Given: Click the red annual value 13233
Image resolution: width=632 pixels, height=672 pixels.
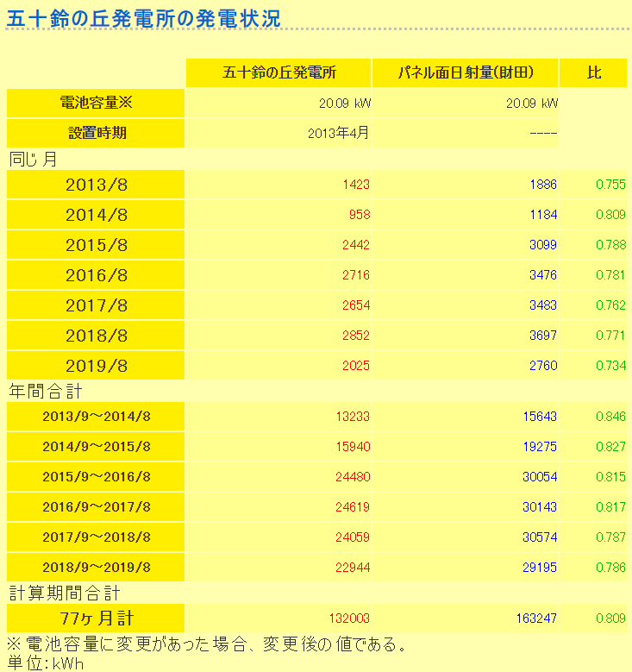Looking at the screenshot, I should tap(353, 417).
